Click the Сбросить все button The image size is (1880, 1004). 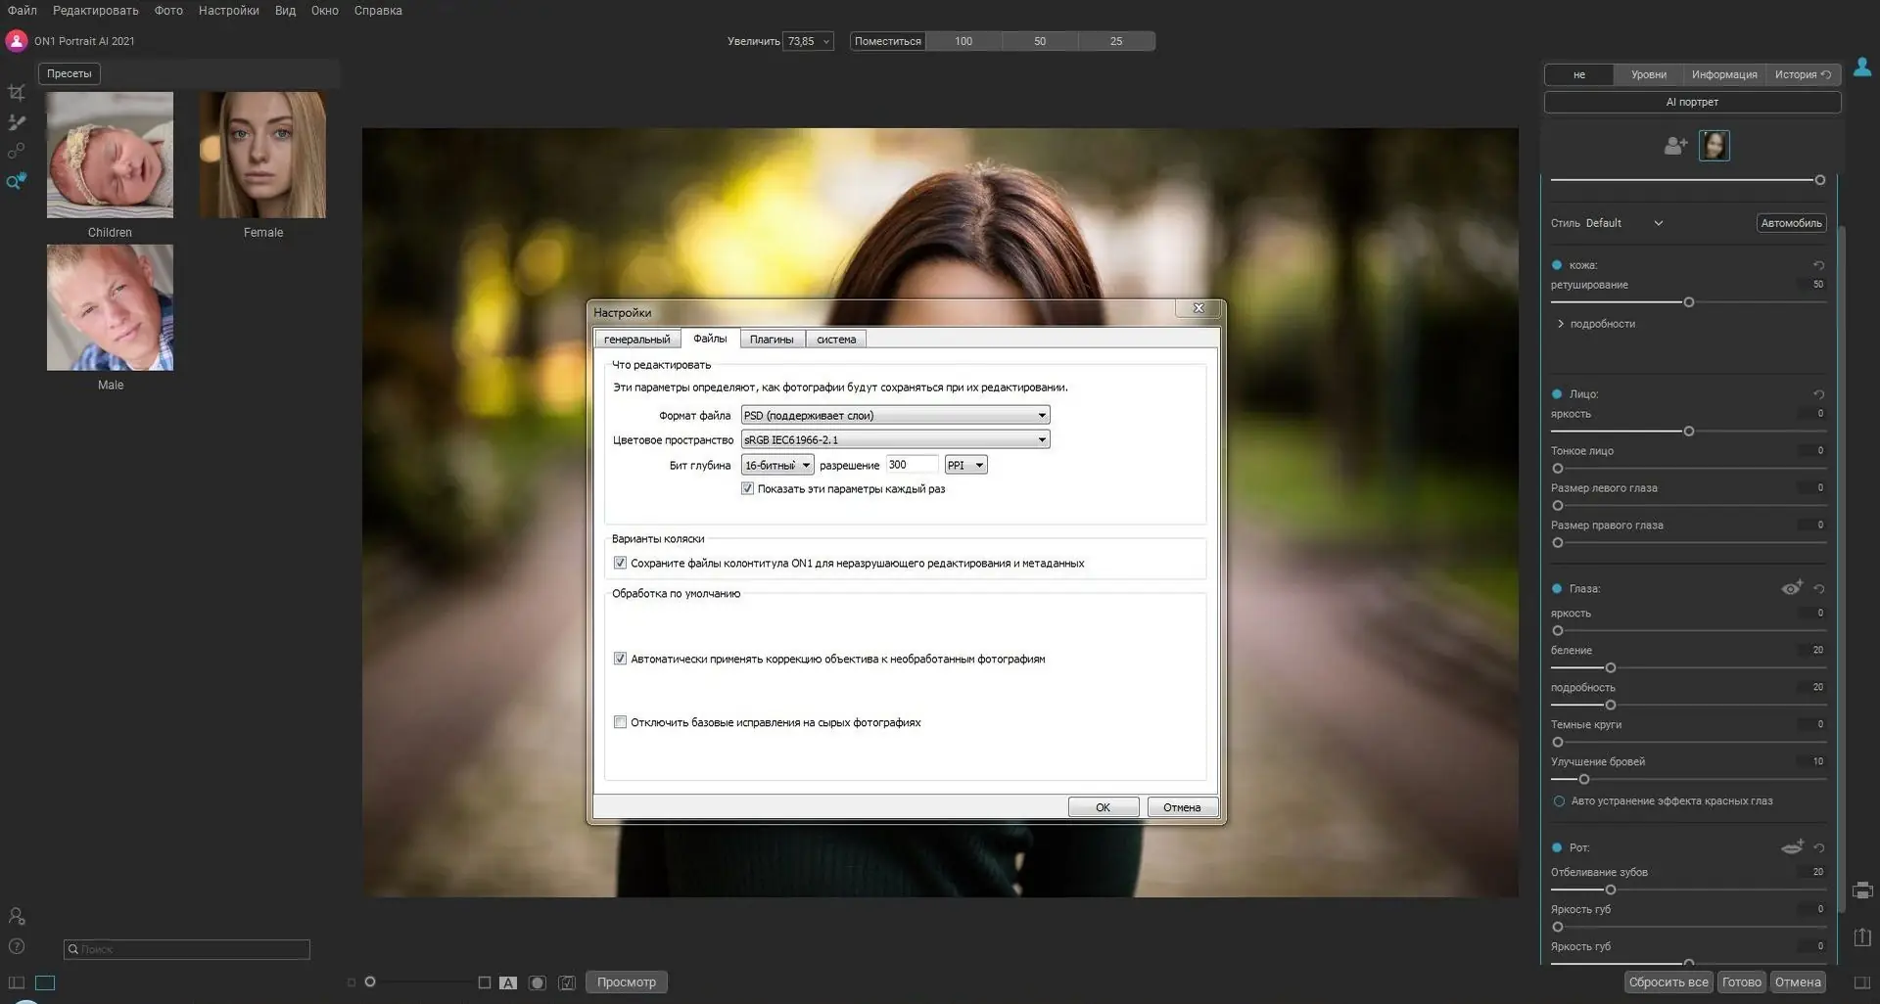click(1668, 982)
